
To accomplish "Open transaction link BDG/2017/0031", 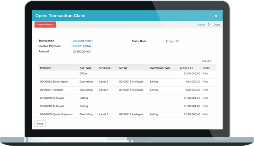I will [83, 41].
